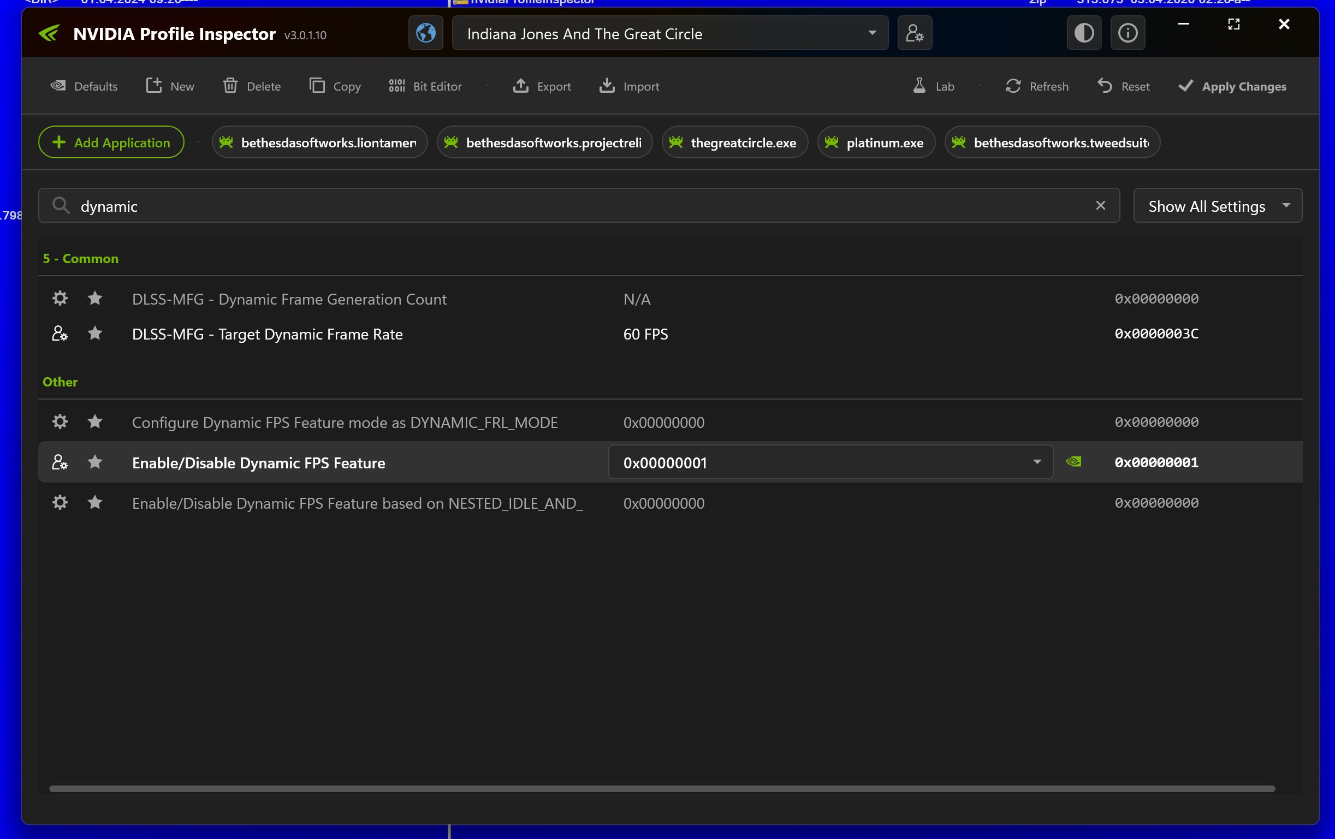Click the user-settings icon next to the profile dropdown
Image resolution: width=1335 pixels, height=839 pixels.
click(914, 33)
